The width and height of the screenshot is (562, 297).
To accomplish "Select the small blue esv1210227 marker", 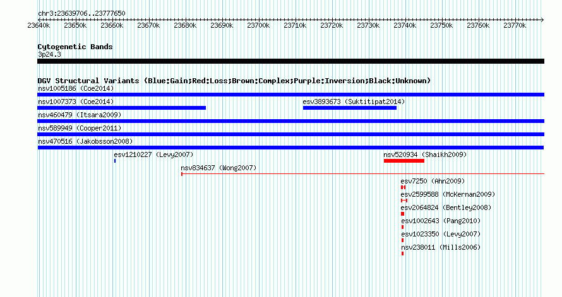I will 115,161.
